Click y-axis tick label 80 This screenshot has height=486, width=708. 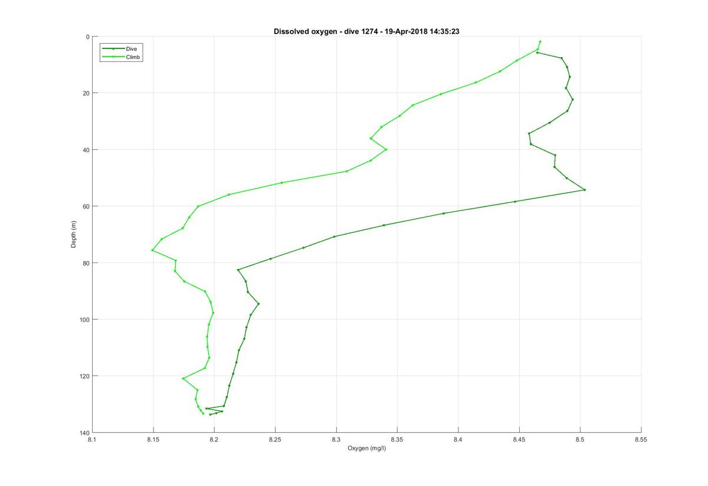(x=86, y=263)
